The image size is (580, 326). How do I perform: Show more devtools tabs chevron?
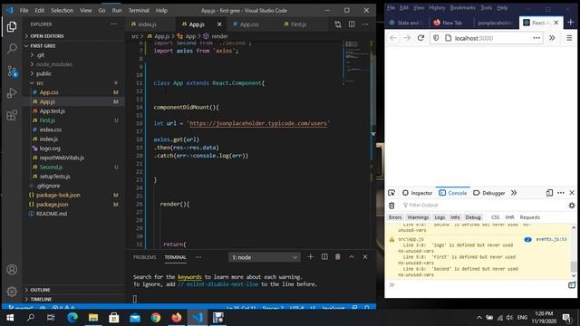tap(514, 193)
